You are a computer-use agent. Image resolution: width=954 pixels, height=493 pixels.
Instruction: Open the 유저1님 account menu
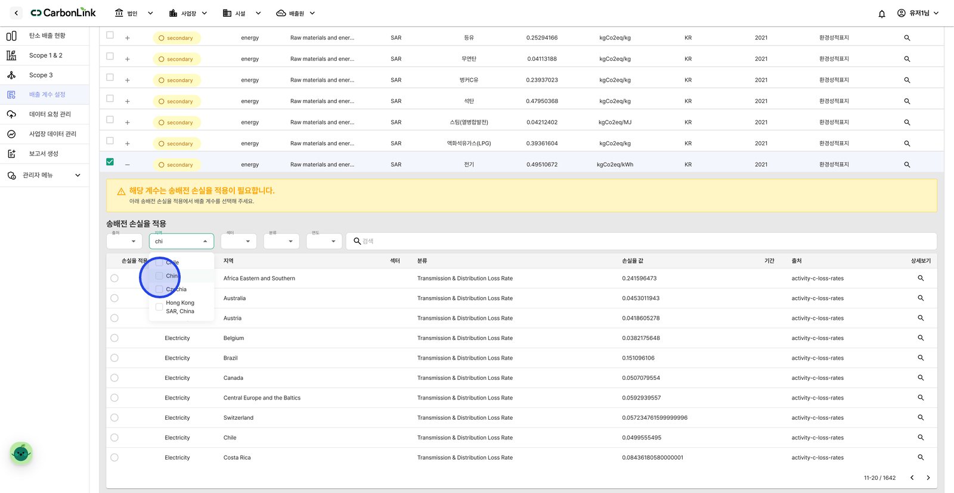[x=918, y=13]
